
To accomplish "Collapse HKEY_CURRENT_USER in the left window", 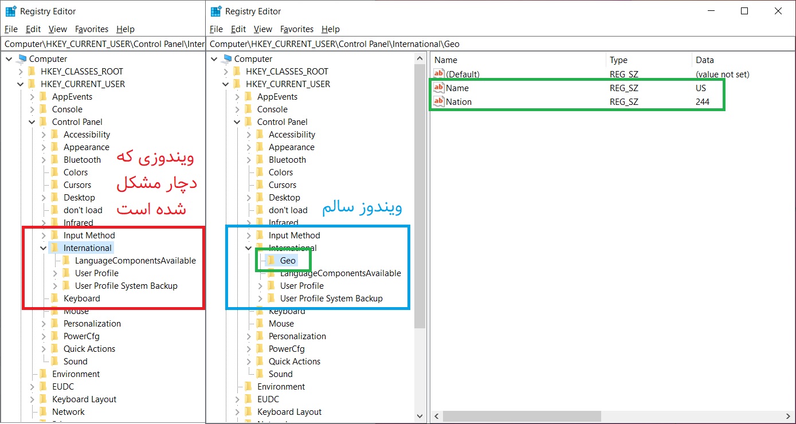I will pos(21,84).
